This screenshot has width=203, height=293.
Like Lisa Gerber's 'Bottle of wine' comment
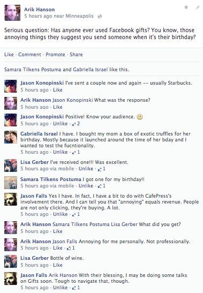pos(57,265)
